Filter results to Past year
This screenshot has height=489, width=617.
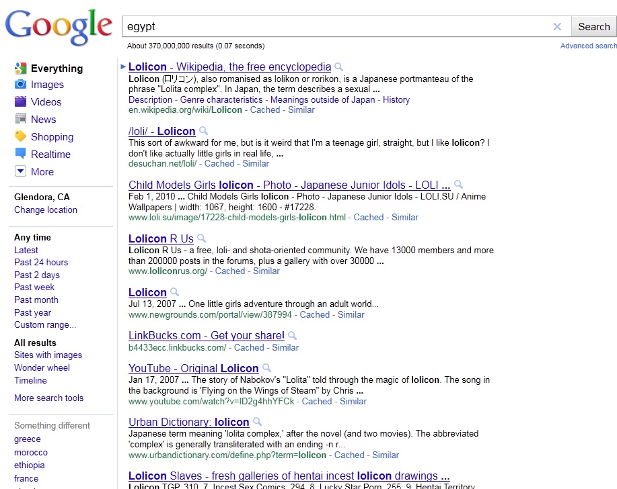33,312
